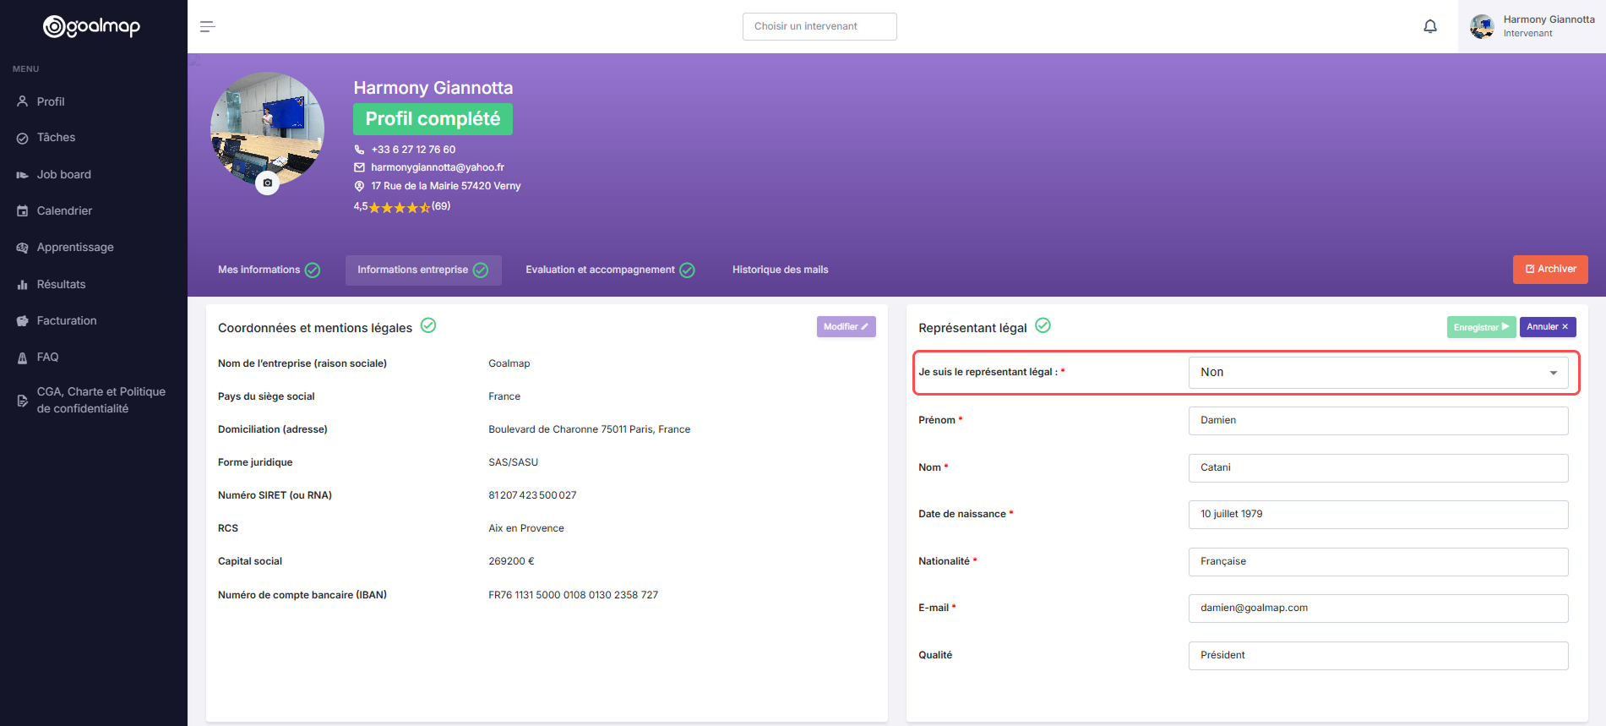The height and width of the screenshot is (726, 1606).
Task: Open the Mes informations tab
Action: click(x=269, y=270)
